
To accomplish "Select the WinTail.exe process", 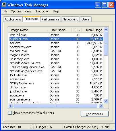I will 56,35.
